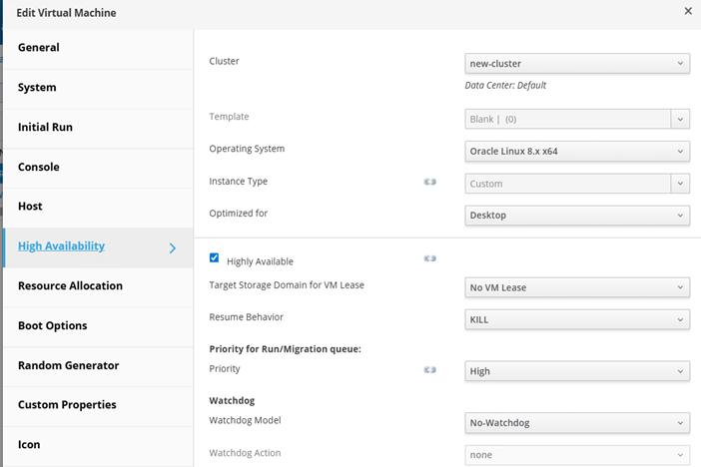Select the Boot Options tab
The width and height of the screenshot is (701, 467).
coord(52,326)
